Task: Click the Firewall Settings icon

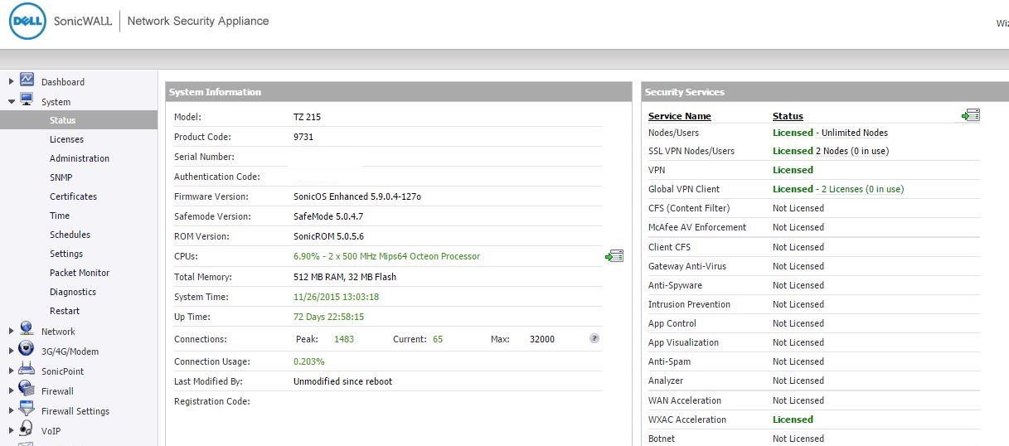Action: click(x=27, y=409)
